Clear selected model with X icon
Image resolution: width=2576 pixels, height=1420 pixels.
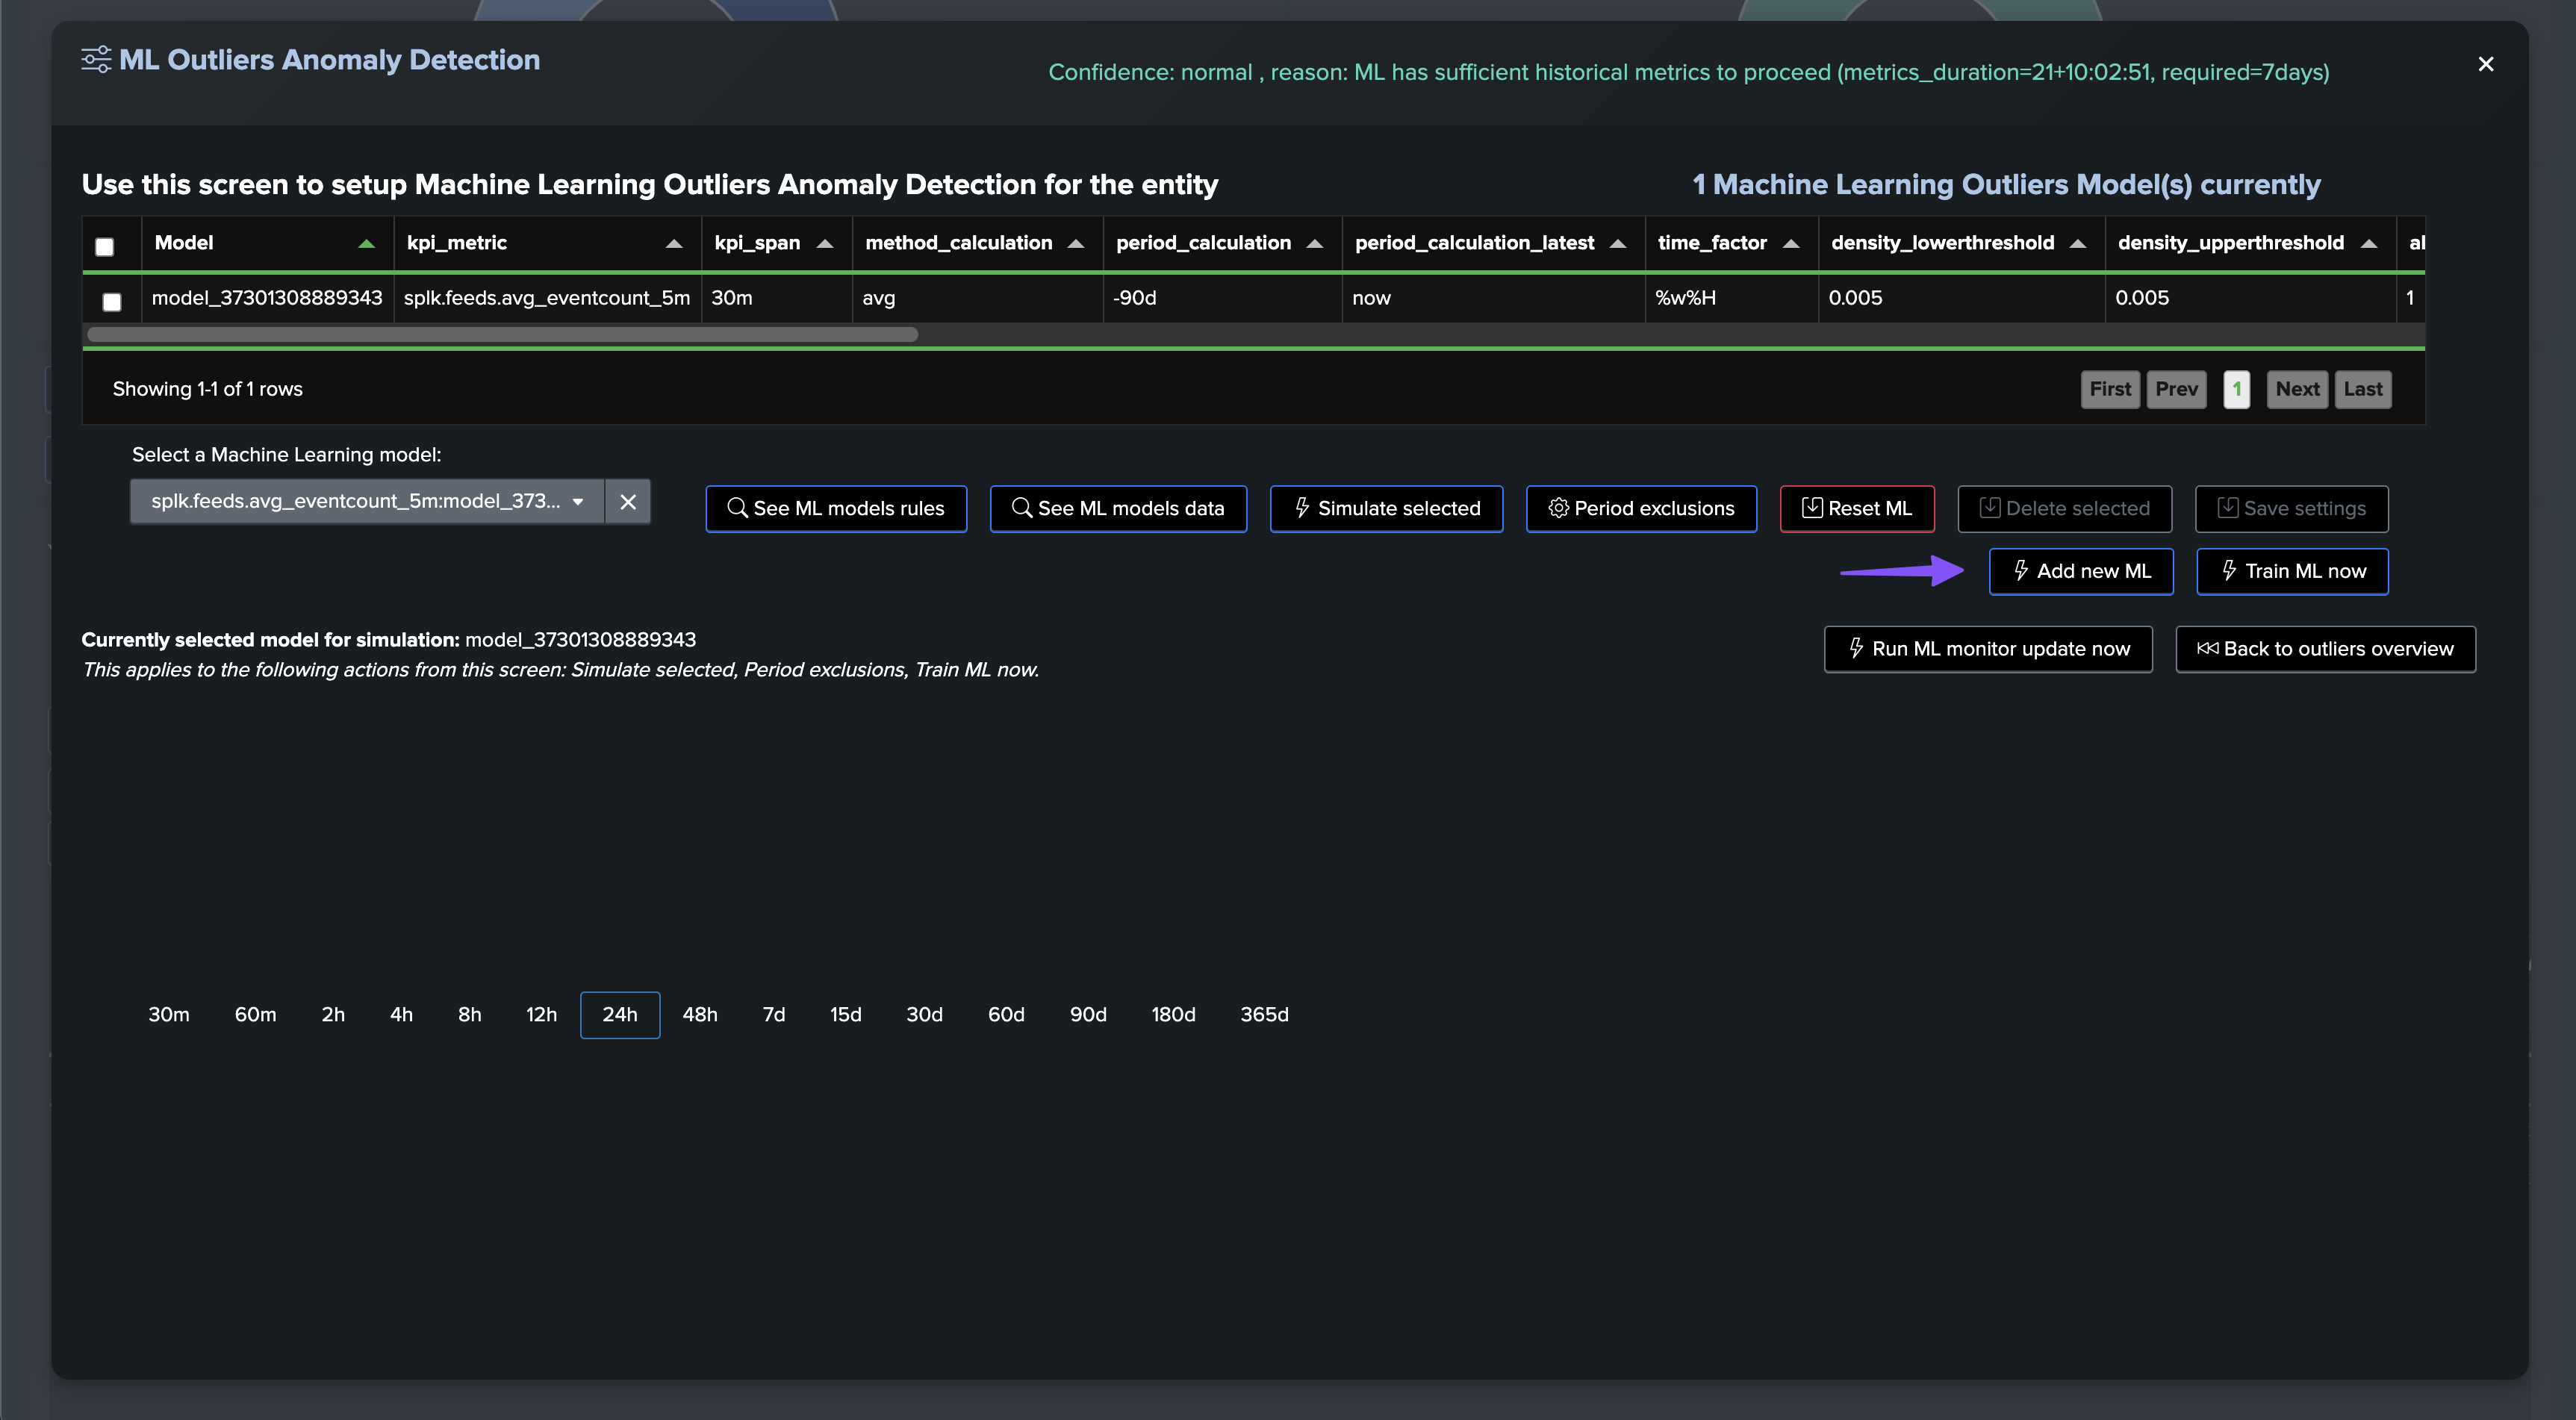(628, 502)
